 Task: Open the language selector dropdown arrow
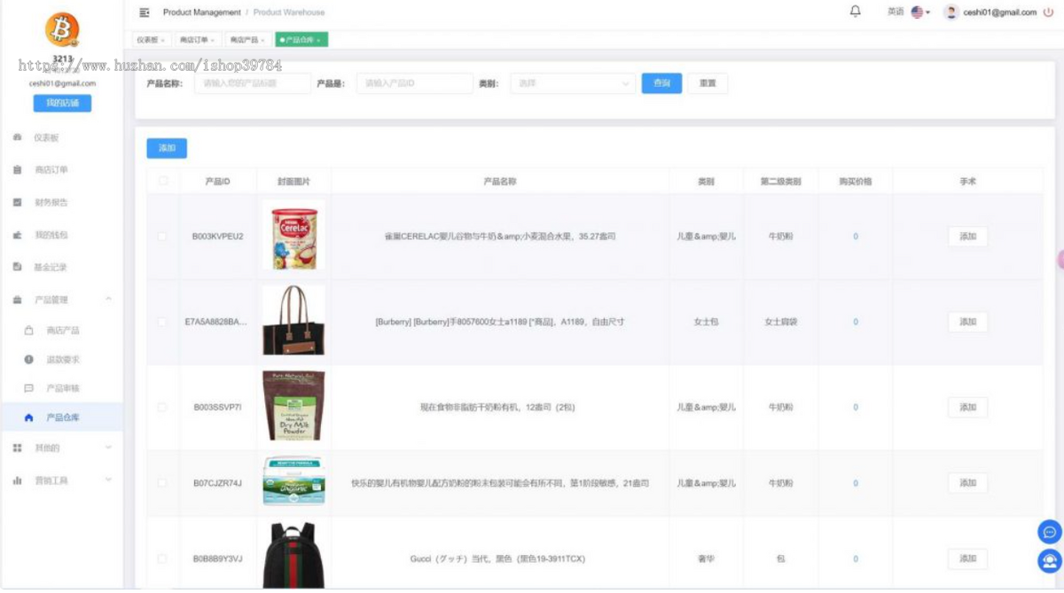tap(928, 13)
